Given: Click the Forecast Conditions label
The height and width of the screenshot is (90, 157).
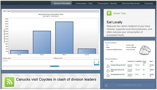Looking at the screenshot, I should coord(111,59).
